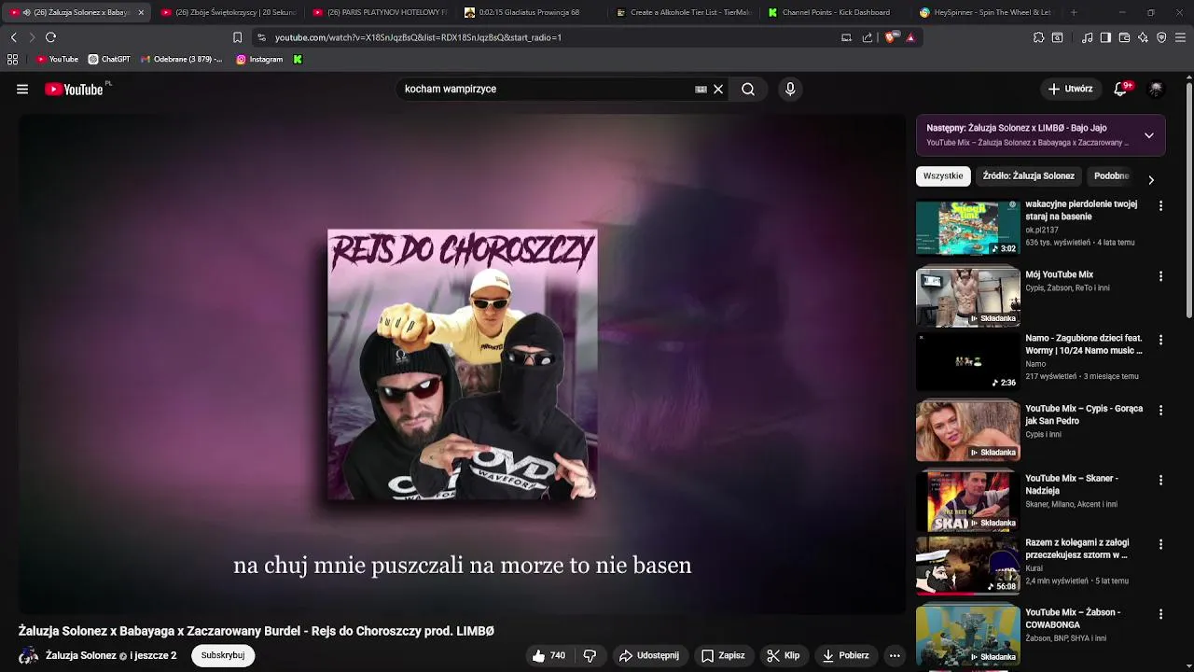This screenshot has height=672, width=1194.
Task: Like the video with thumbs up
Action: (x=548, y=656)
